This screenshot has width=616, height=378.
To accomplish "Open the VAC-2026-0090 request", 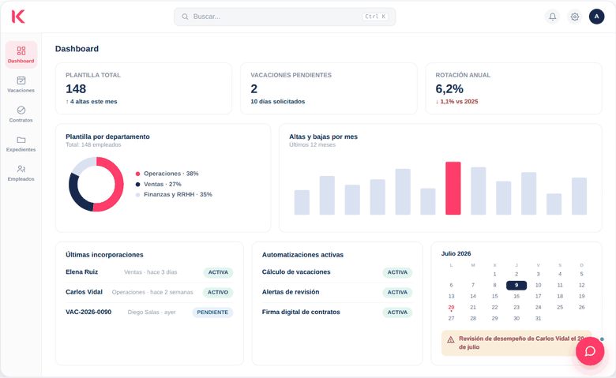I will tap(149, 313).
